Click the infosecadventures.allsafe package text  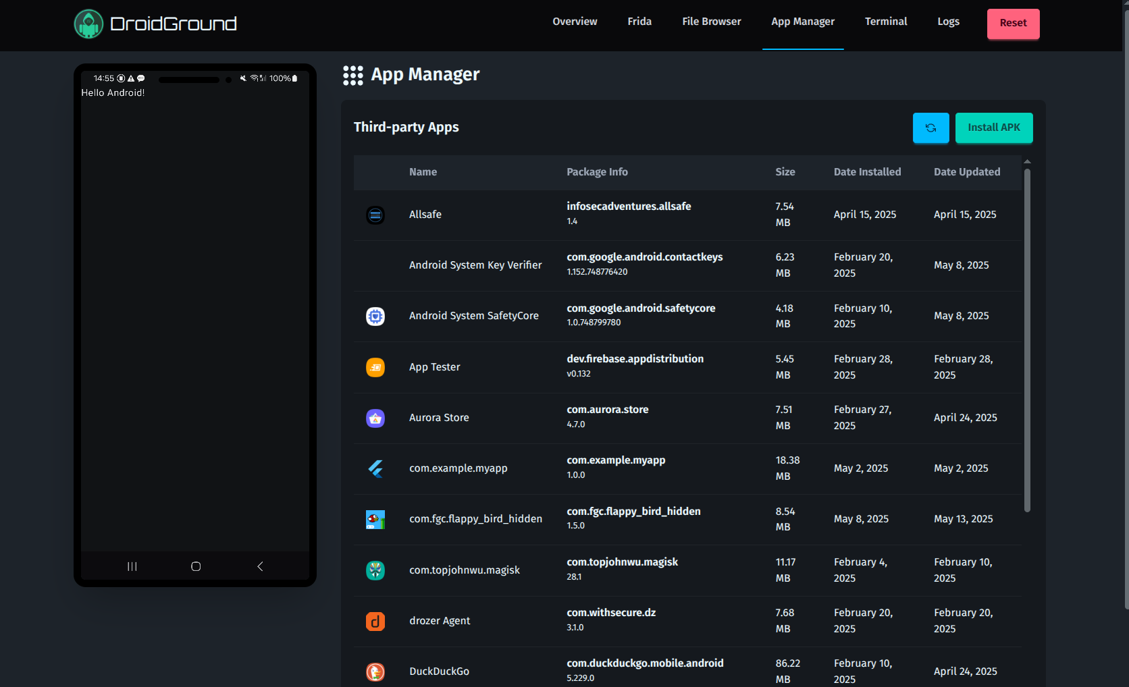(629, 207)
